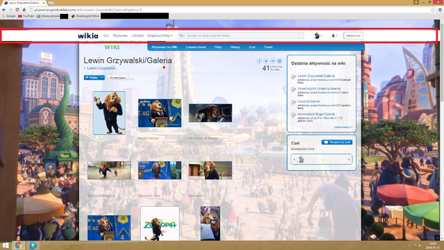Viewport: 444px width, 250px height.
Task: Open the Grzywalski on ice rink thumbnail
Action: click(x=110, y=170)
